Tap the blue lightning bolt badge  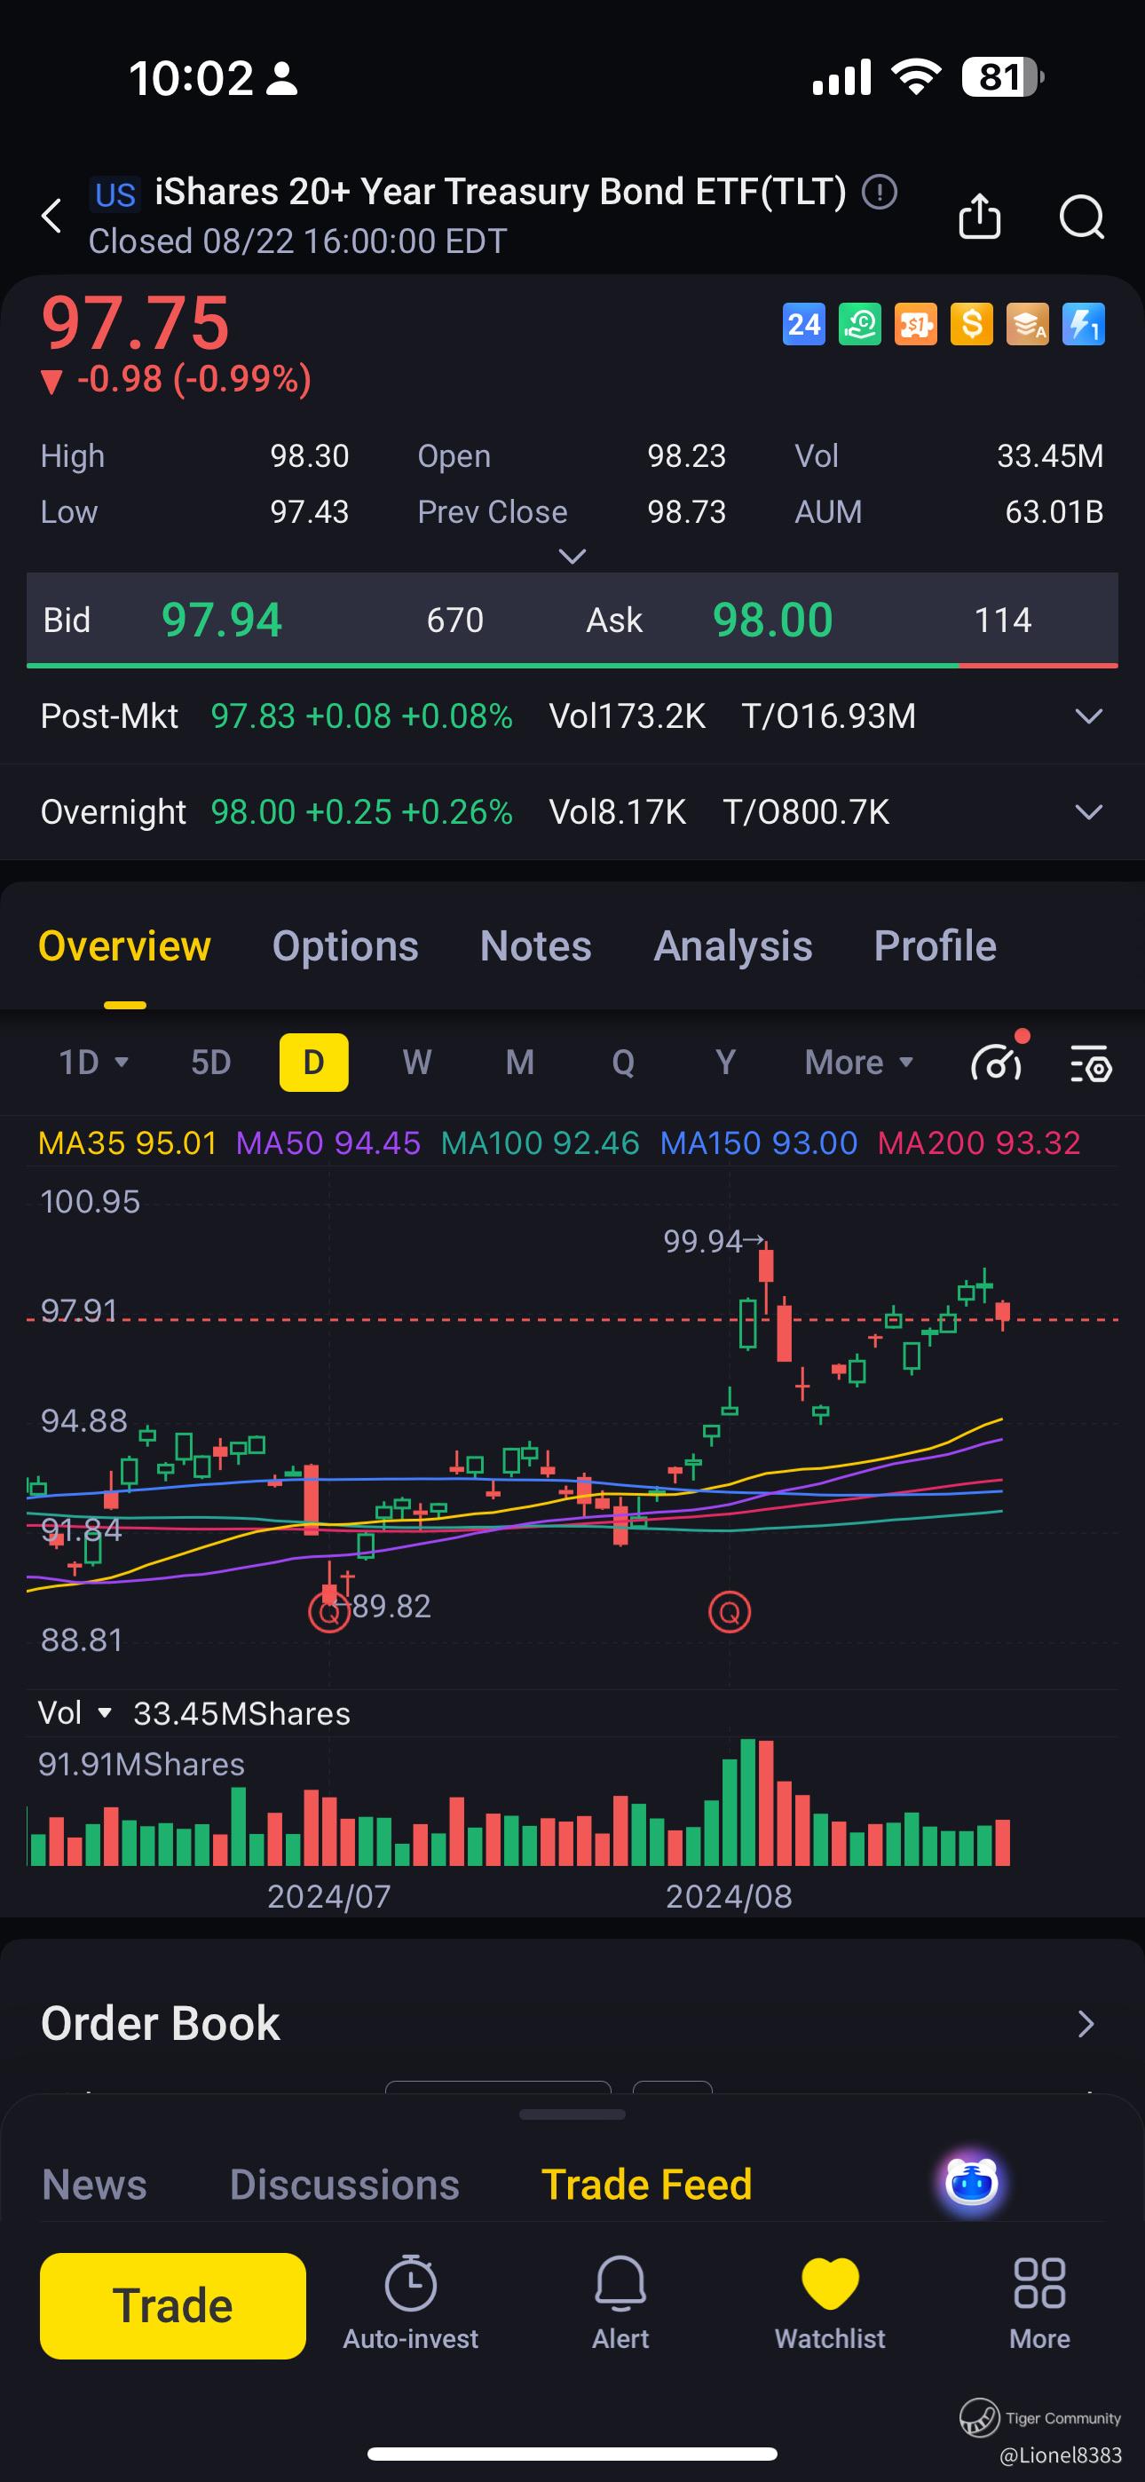[x=1084, y=325]
